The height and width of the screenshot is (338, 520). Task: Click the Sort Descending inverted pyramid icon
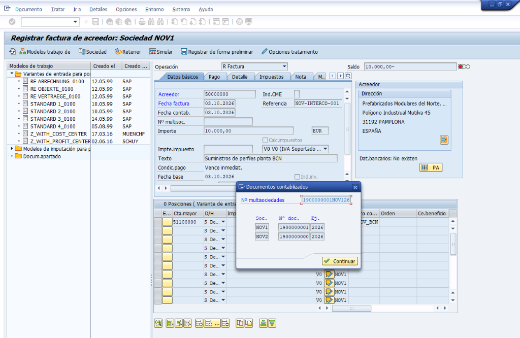[x=272, y=323]
